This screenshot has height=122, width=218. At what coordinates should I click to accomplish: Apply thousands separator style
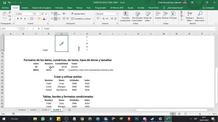click(107, 19)
